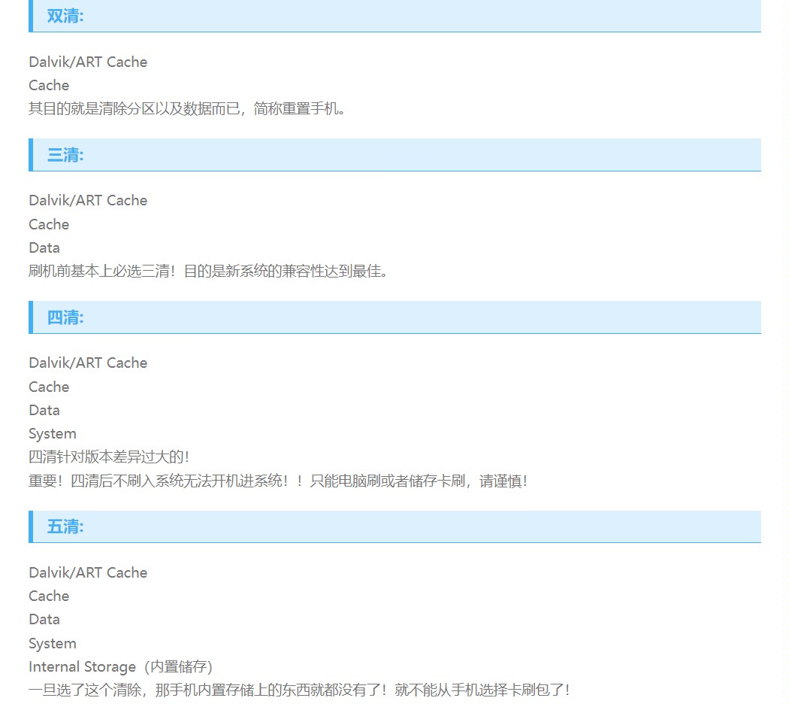789x704 pixels.
Task: Click the 五清 section heading
Action: (65, 526)
